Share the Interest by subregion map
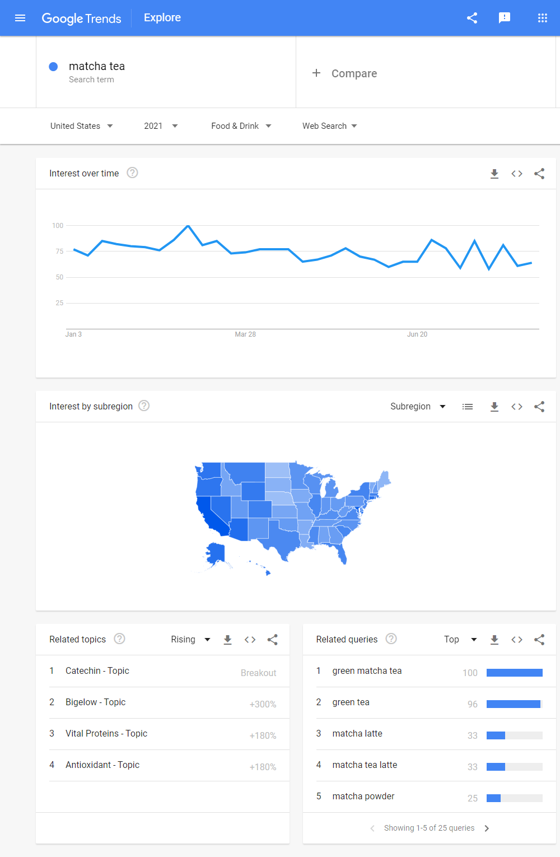Viewport: 560px width, 857px height. (539, 406)
